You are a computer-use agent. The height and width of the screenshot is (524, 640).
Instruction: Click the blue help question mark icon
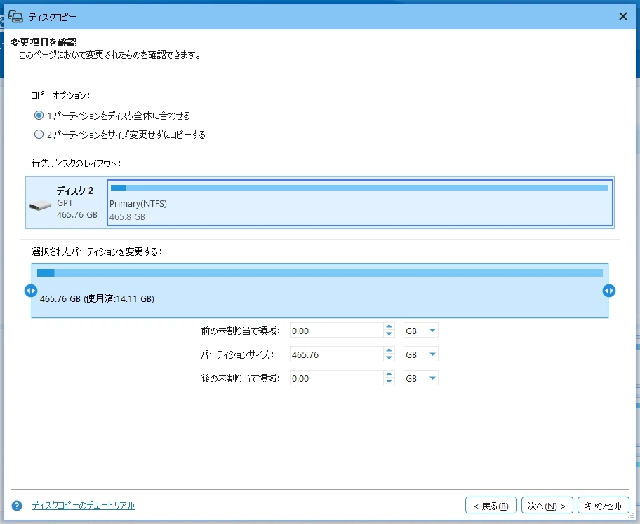click(17, 506)
